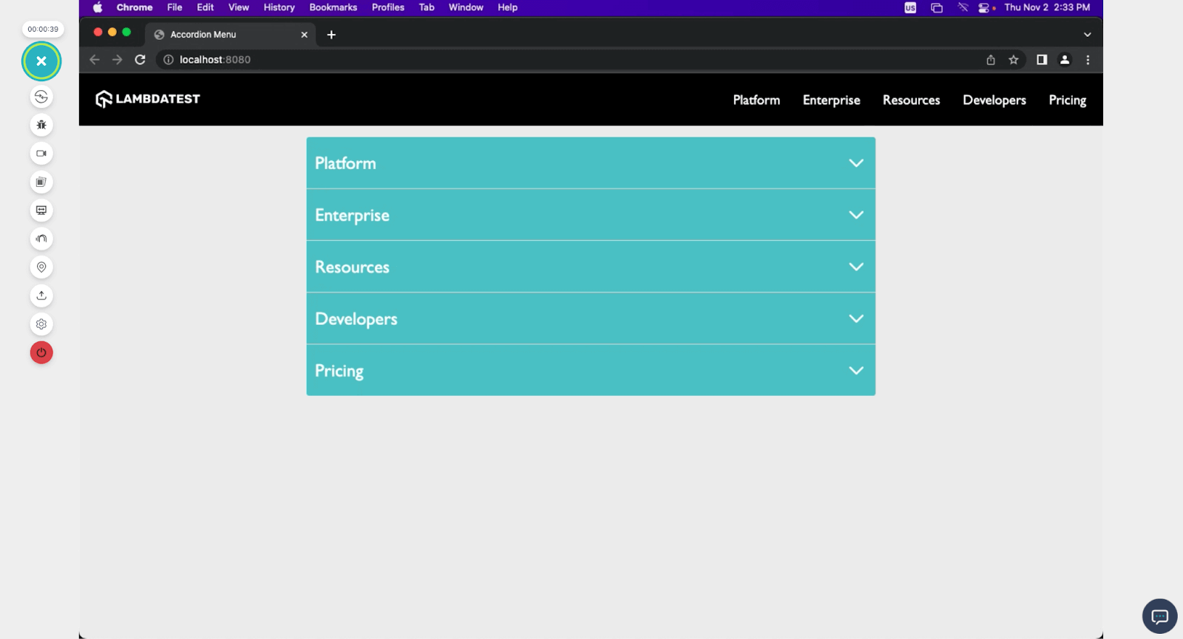
Task: Expand Pricing accordion chevron
Action: pyautogui.click(x=856, y=371)
